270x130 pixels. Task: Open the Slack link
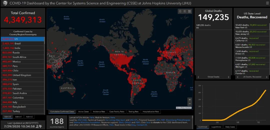pyautogui.click(x=121, y=123)
